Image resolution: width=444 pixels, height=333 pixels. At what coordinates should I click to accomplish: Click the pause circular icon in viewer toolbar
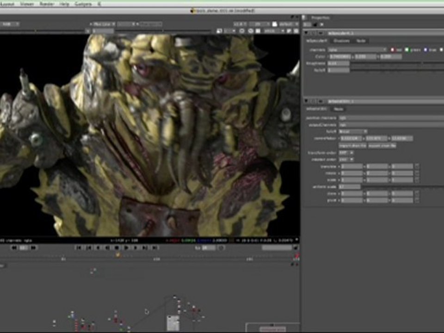pyautogui.click(x=251, y=31)
